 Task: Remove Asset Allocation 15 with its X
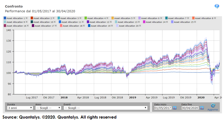click(x=195, y=22)
